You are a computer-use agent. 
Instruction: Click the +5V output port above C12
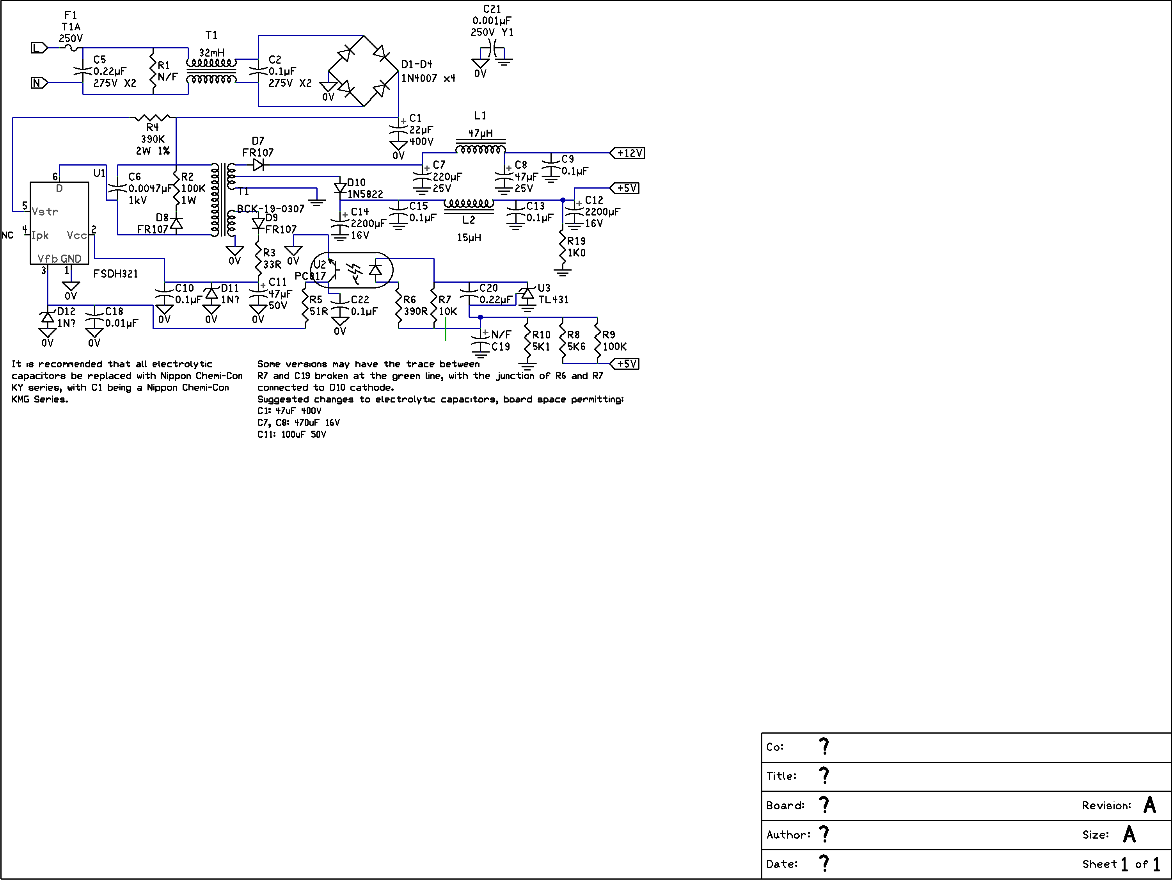[625, 188]
